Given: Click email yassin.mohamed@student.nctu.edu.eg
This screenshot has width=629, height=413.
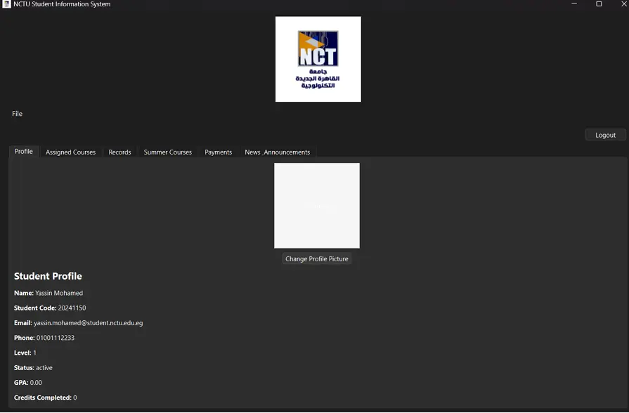Looking at the screenshot, I should pyautogui.click(x=89, y=323).
